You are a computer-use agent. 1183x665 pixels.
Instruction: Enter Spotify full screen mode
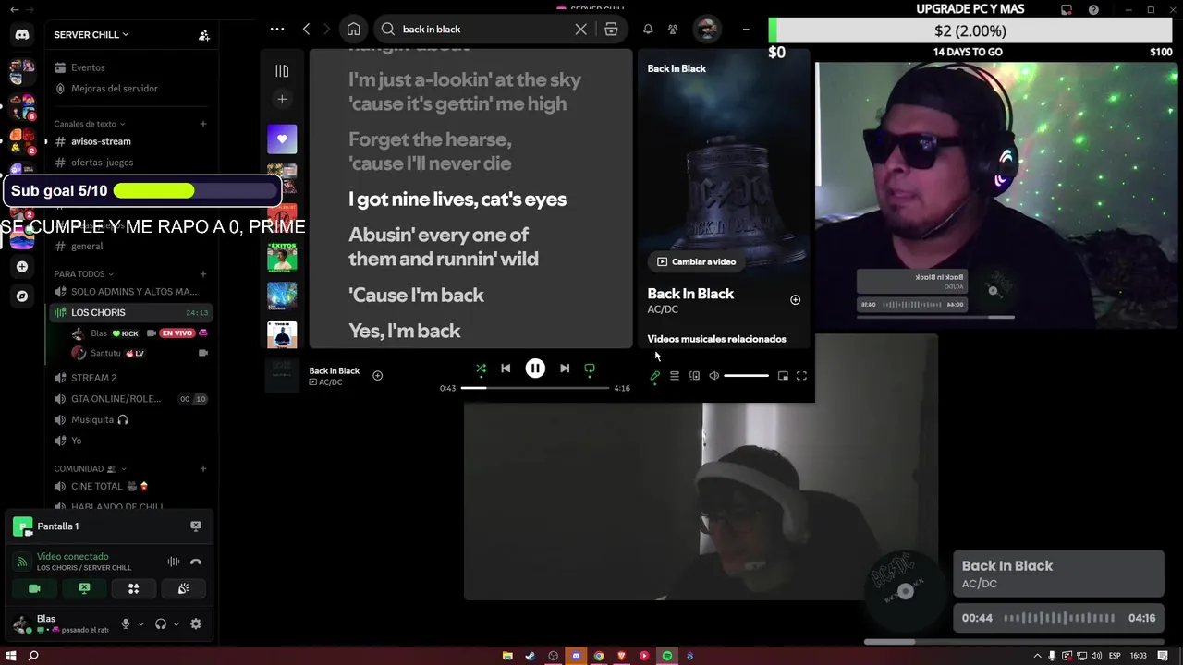pos(801,376)
